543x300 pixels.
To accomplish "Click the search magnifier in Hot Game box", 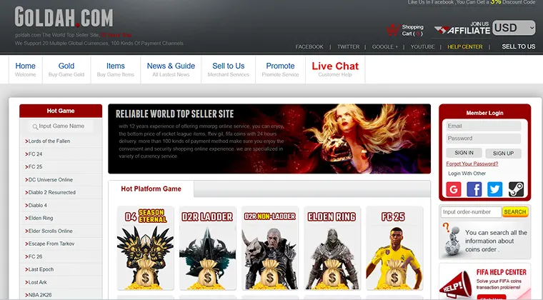I will 35,126.
